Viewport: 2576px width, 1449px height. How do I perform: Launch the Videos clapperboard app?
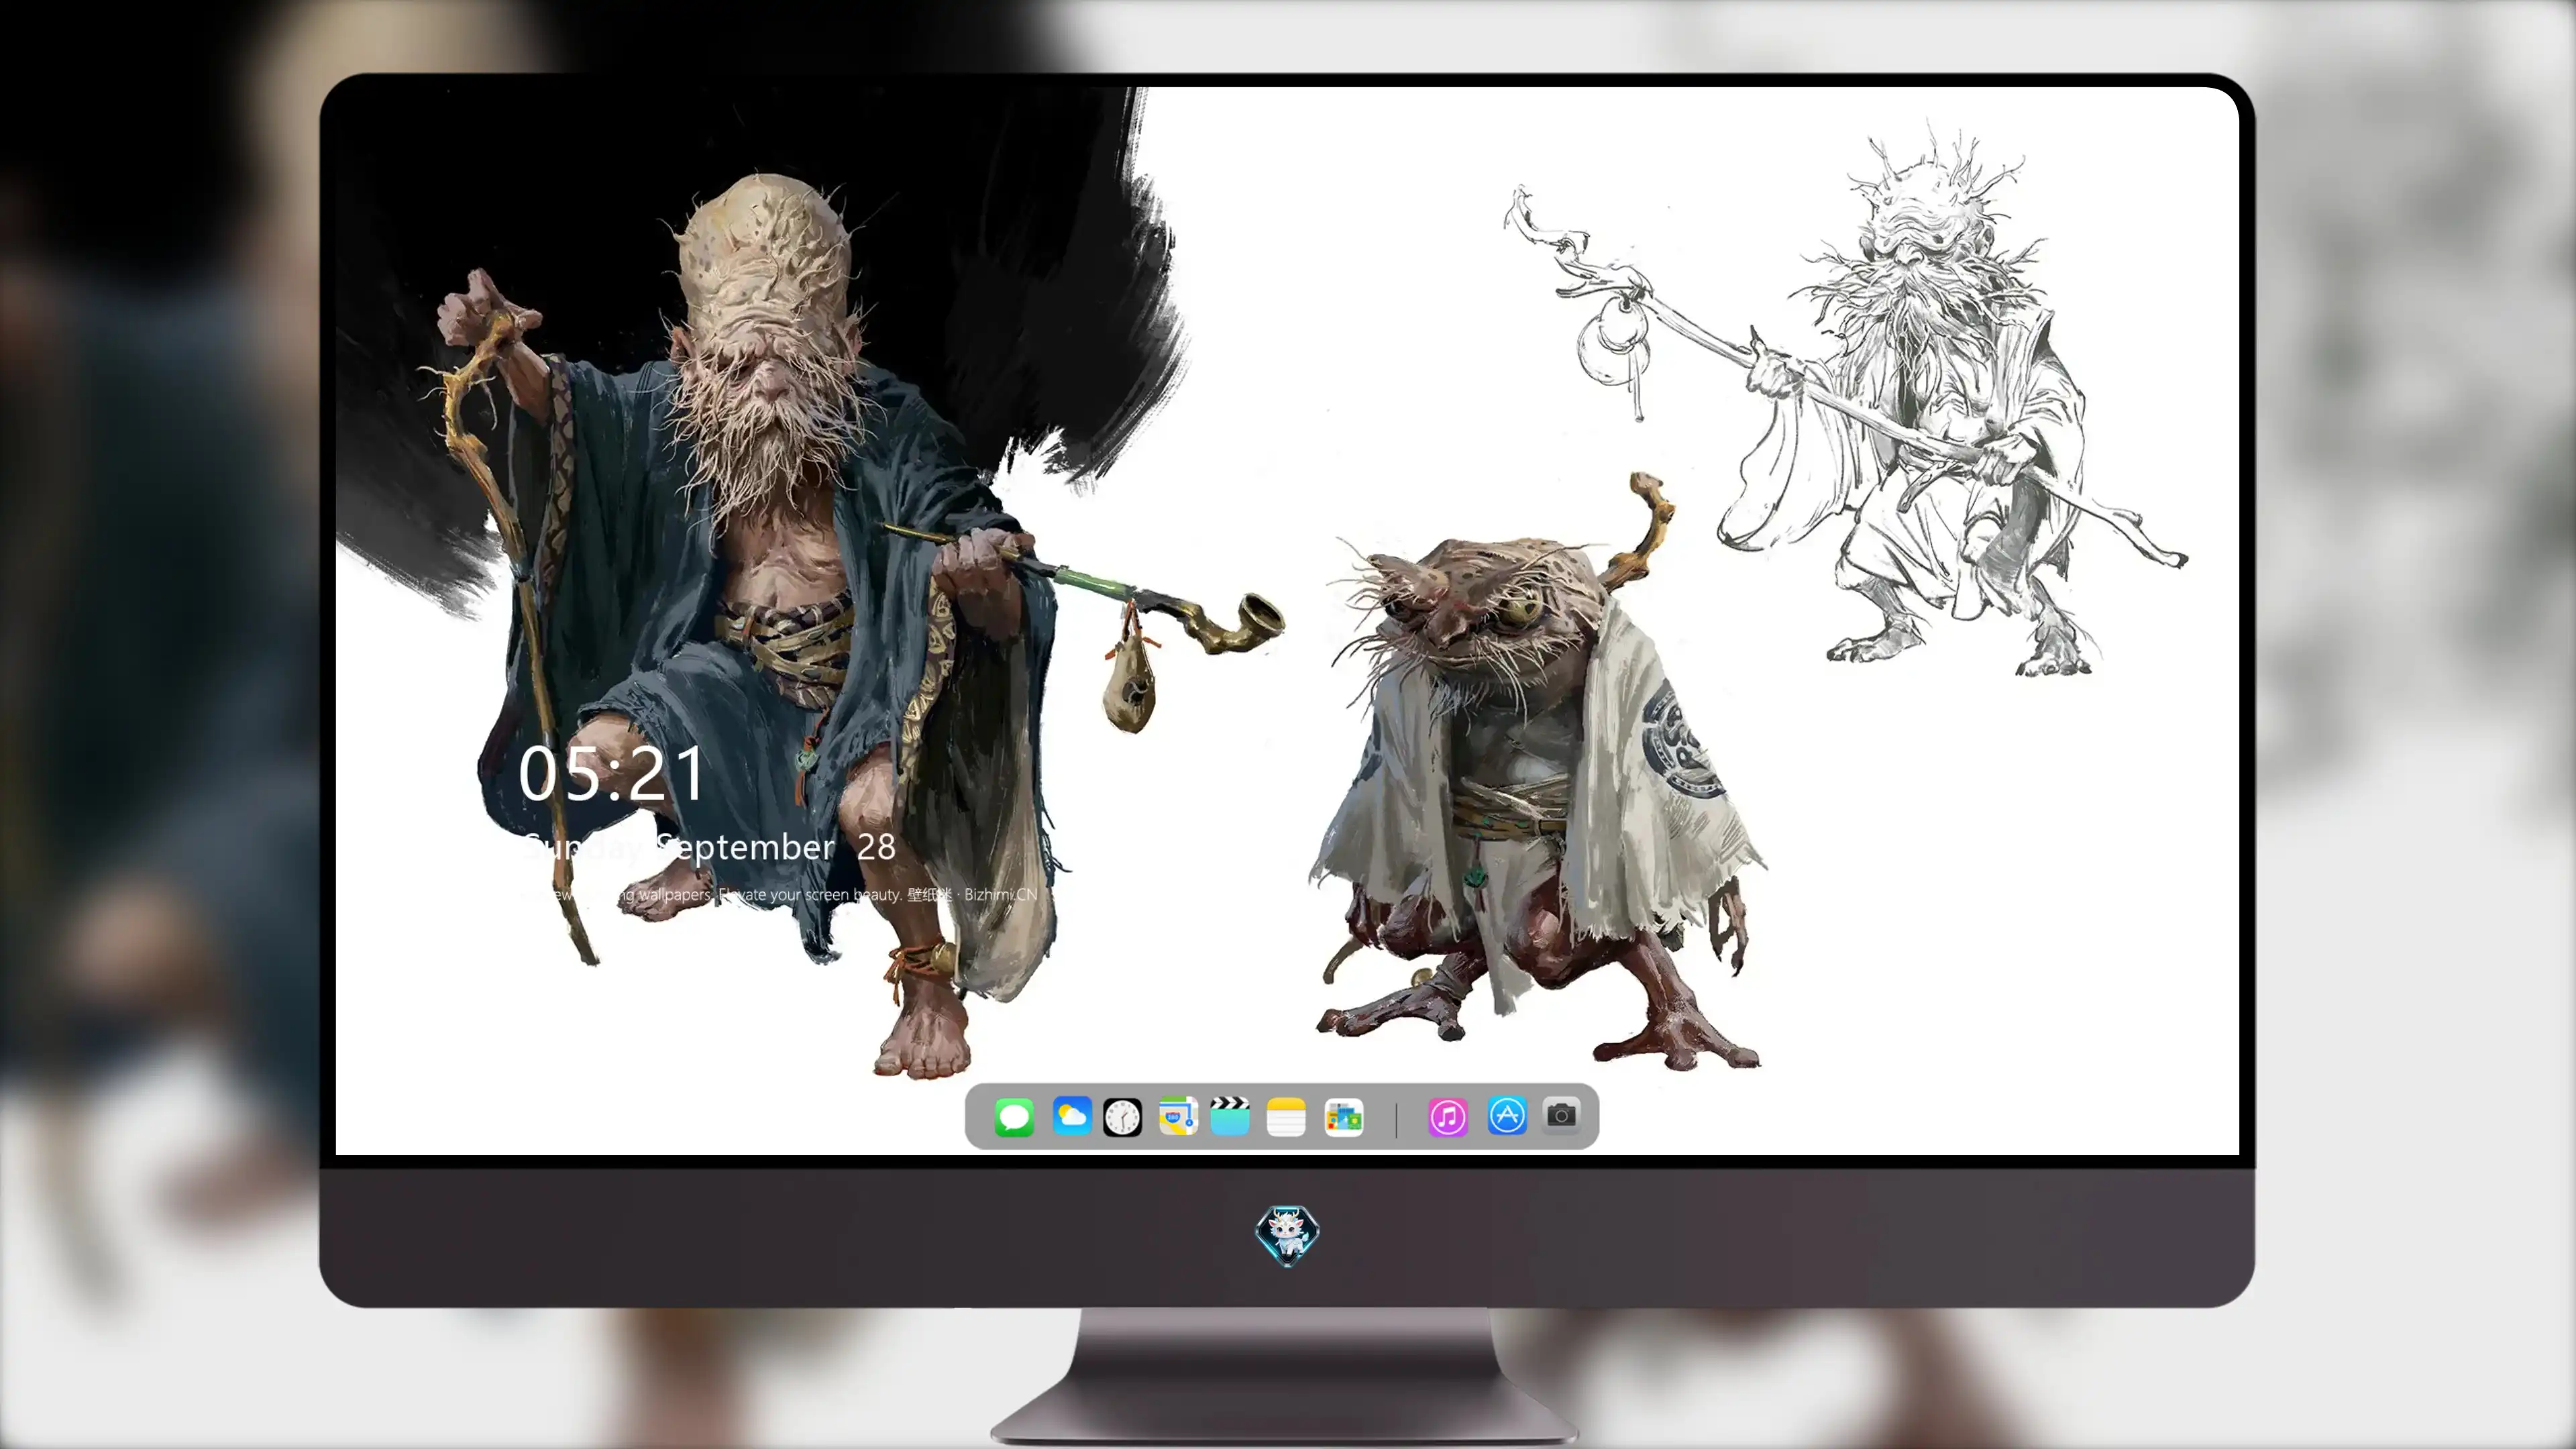[1230, 1116]
